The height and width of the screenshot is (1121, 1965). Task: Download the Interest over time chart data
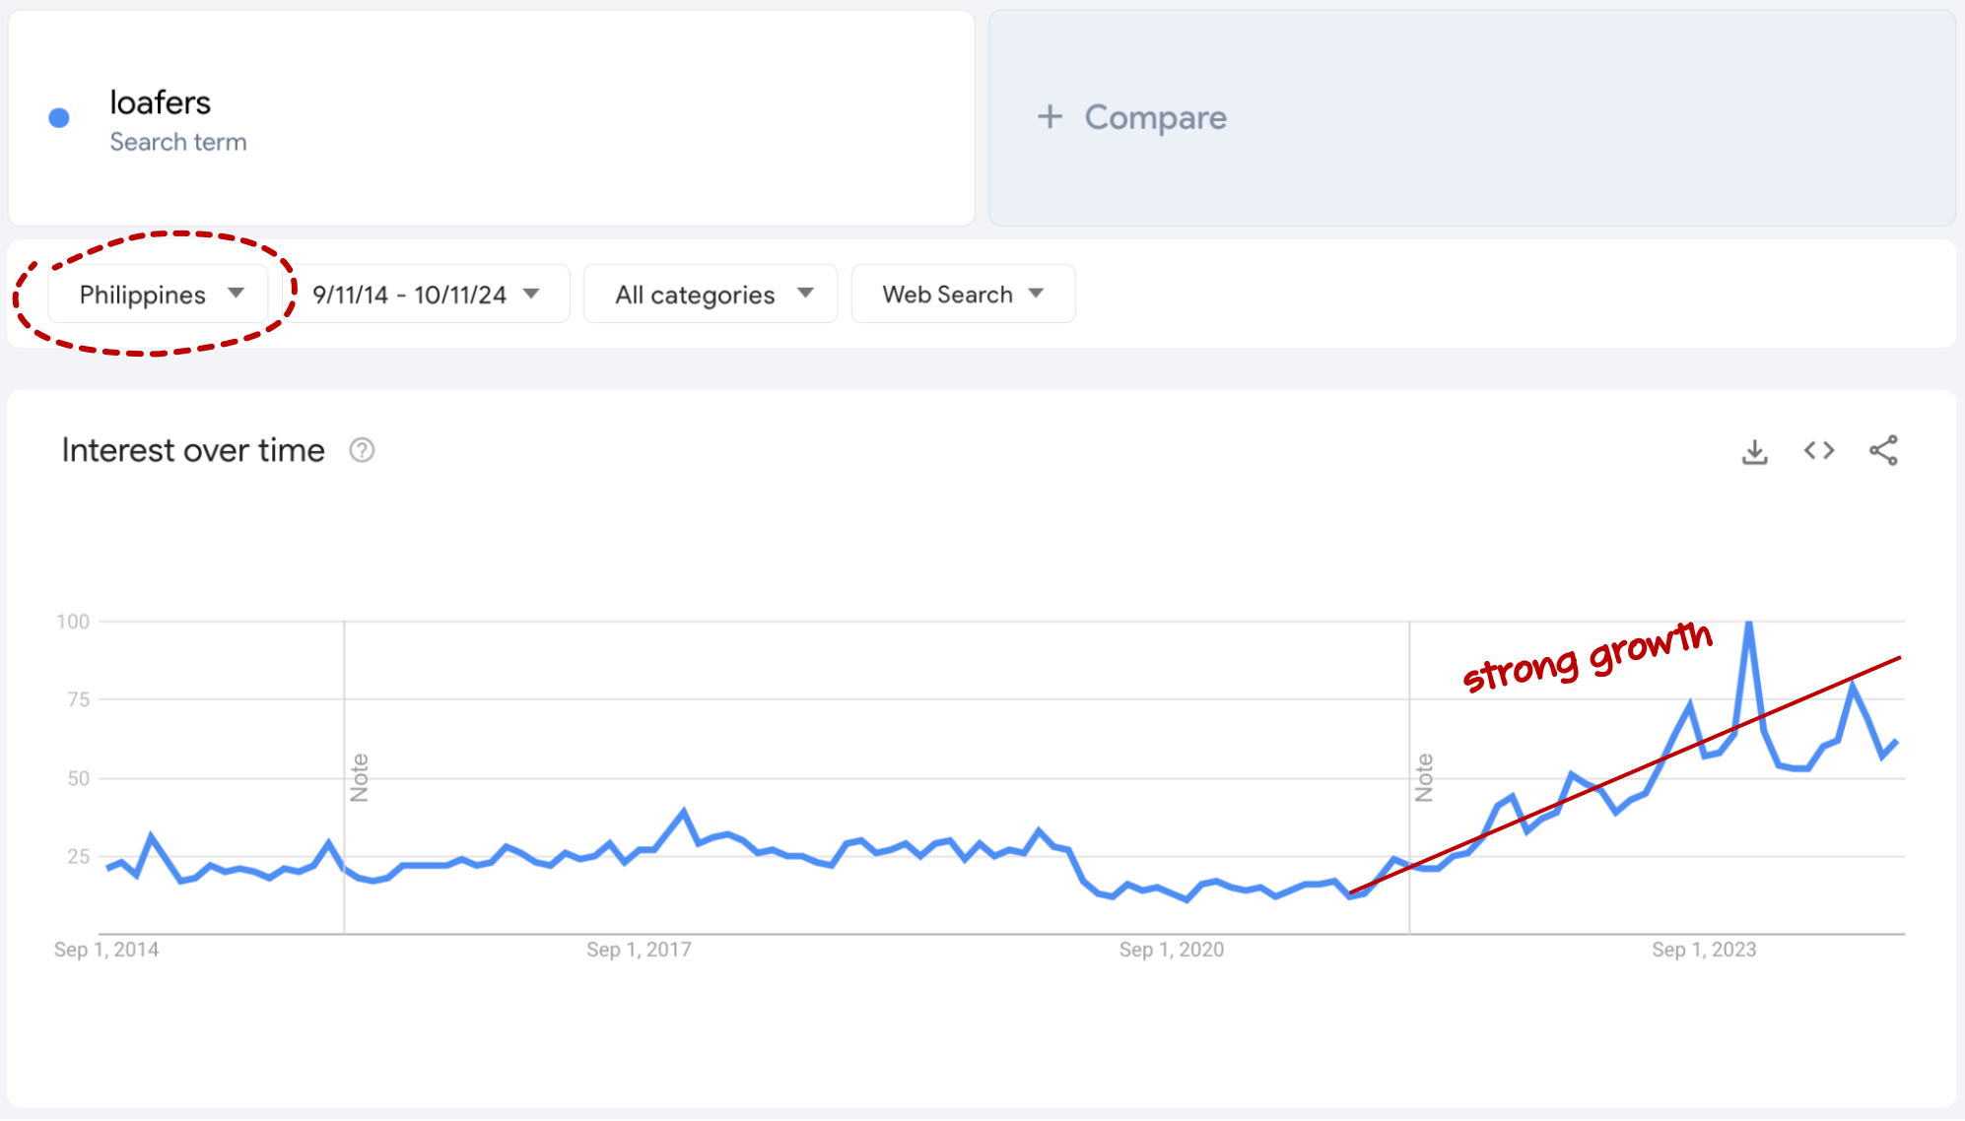(1754, 451)
